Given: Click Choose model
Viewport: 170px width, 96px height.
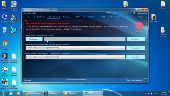Looking at the screenshot, I should (126, 13).
